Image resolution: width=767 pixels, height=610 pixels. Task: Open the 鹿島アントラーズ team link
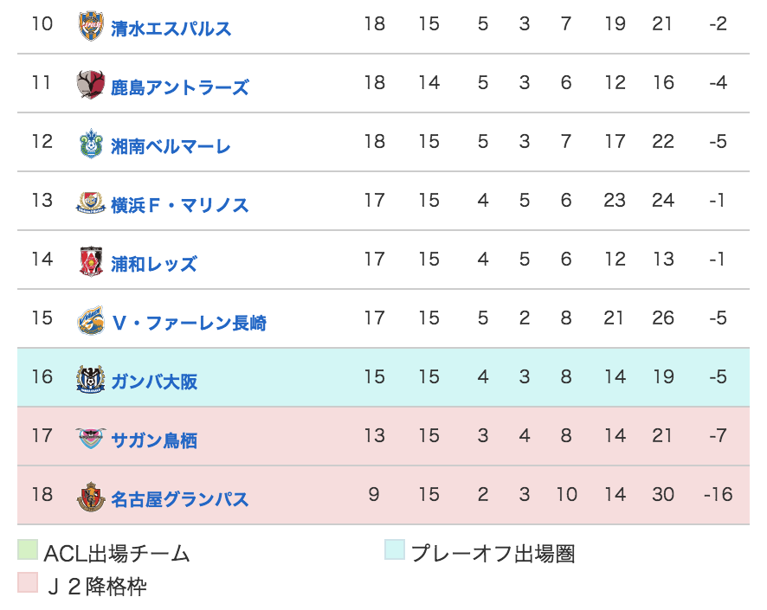(179, 87)
